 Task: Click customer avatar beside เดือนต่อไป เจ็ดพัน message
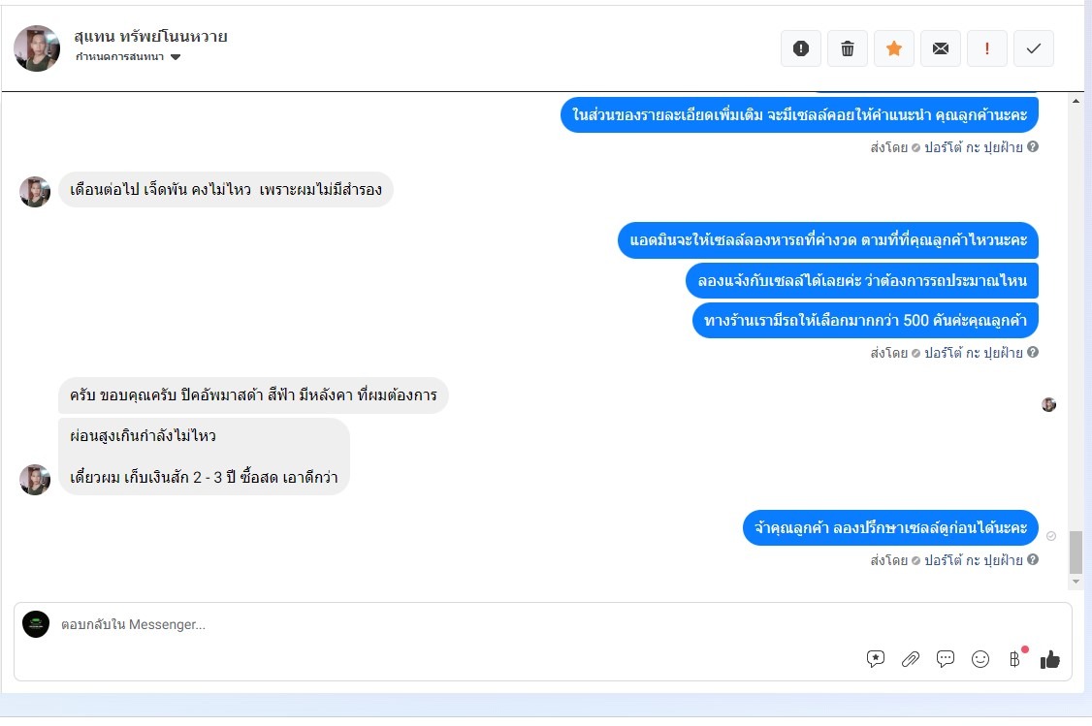tap(35, 191)
